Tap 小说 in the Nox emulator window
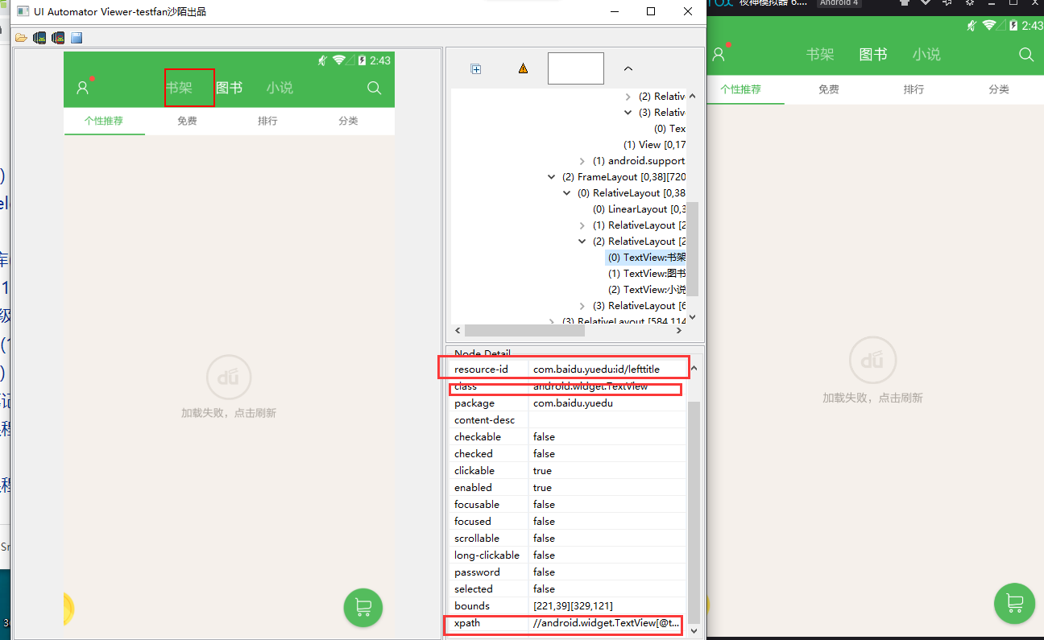The width and height of the screenshot is (1044, 640). click(x=926, y=54)
